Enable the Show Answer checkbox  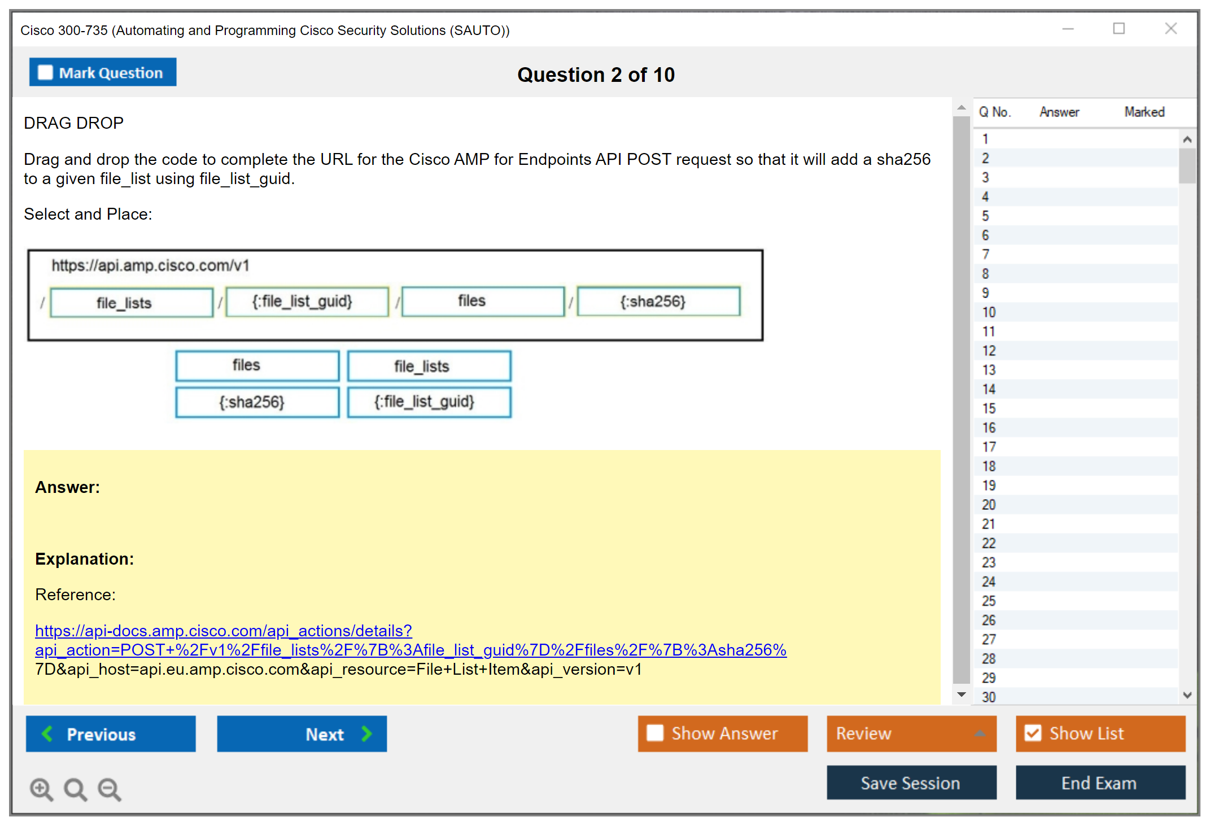click(x=655, y=733)
